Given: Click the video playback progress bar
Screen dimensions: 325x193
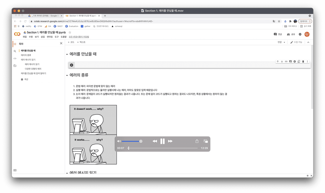Looking at the screenshot, I should pos(163,148).
